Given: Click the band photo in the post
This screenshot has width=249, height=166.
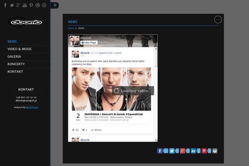Looking at the screenshot, I should click(x=111, y=89).
